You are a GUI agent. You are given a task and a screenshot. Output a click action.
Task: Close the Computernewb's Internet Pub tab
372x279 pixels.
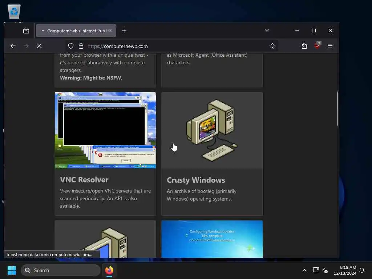click(x=110, y=31)
